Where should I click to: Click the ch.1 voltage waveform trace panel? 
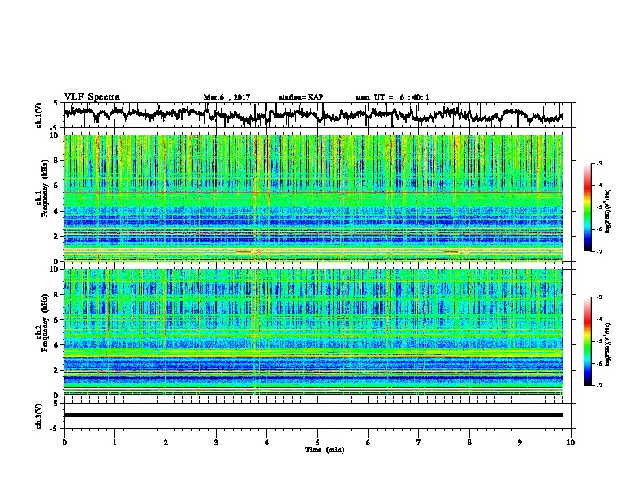(x=319, y=115)
